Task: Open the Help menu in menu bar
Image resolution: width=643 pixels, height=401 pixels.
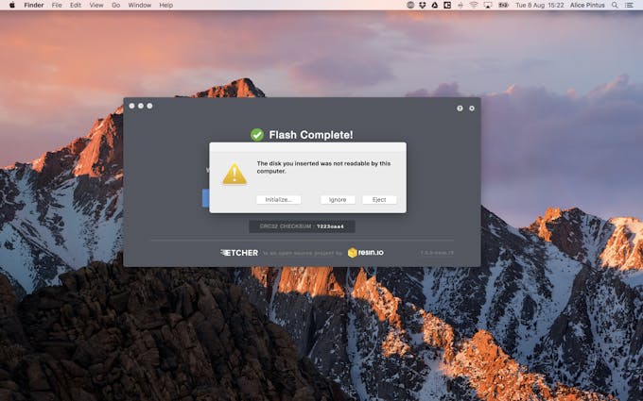Action: (x=166, y=5)
